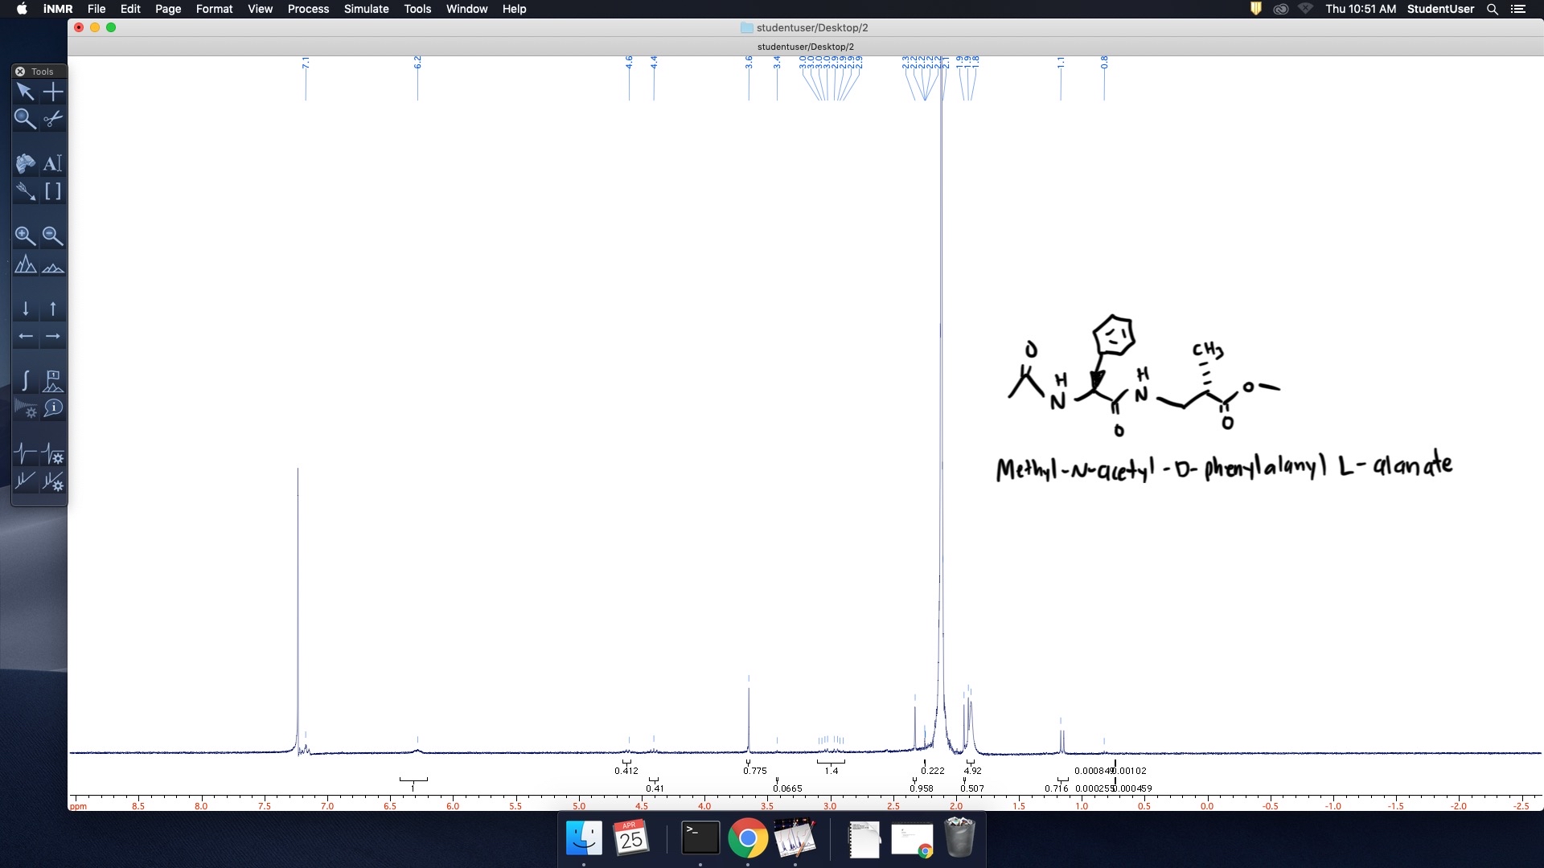Activate the text annotation tool
This screenshot has width=1544, height=868.
click(53, 163)
